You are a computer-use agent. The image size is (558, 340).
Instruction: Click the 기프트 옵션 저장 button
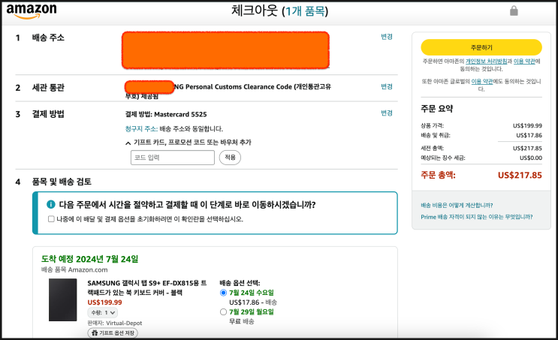[113, 333]
